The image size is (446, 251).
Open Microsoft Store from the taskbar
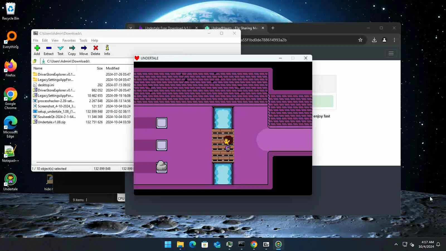[205, 245]
